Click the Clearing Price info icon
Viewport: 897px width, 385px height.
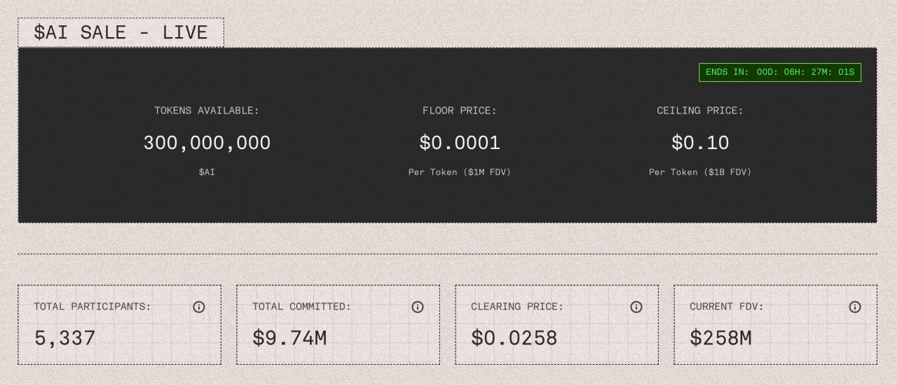coord(636,307)
